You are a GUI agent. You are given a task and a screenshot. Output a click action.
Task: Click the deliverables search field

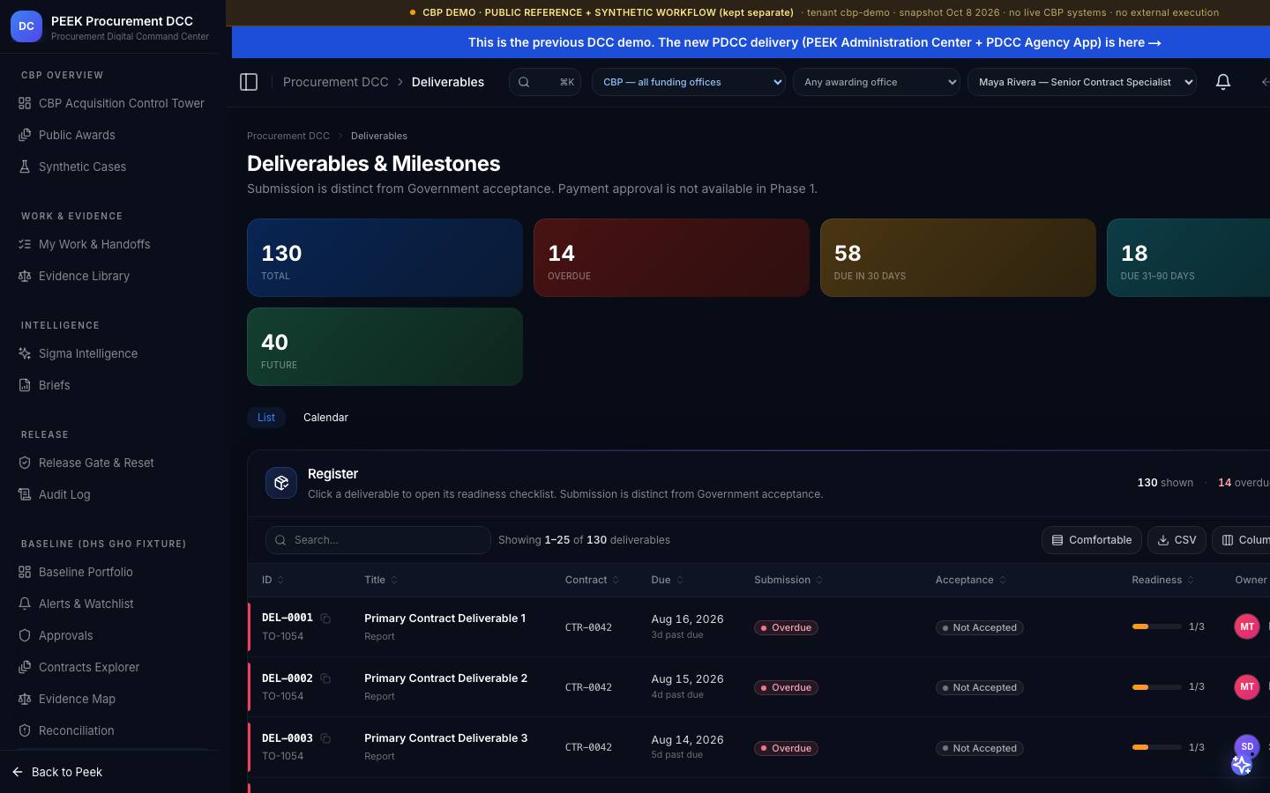point(378,540)
